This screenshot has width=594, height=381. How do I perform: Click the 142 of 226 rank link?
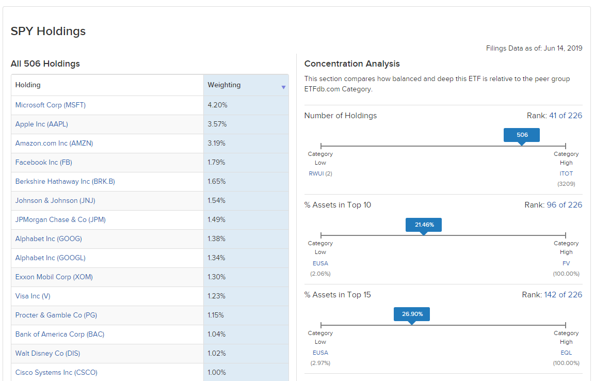[x=563, y=295]
